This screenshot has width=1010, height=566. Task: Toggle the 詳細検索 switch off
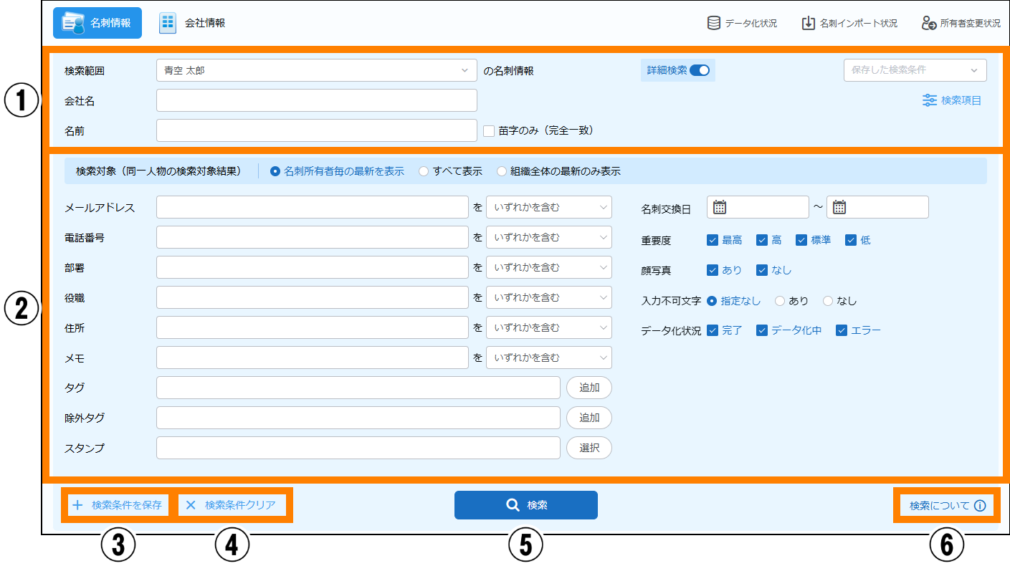click(699, 70)
